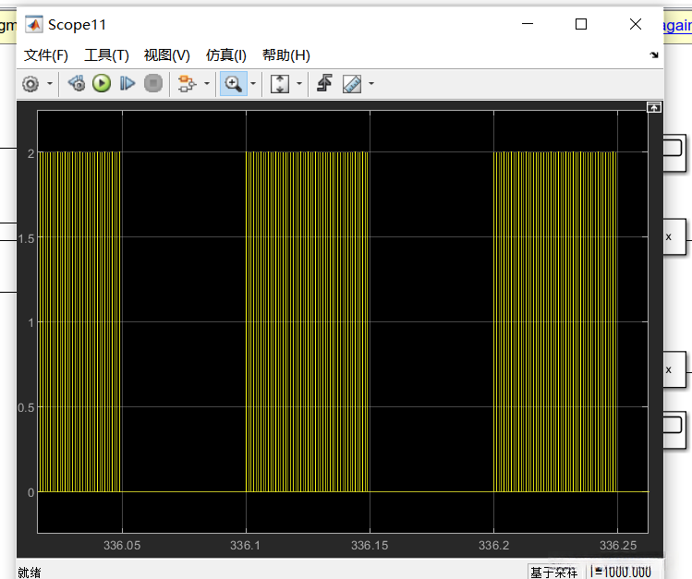Expand the measurements dropdown arrow

point(371,84)
